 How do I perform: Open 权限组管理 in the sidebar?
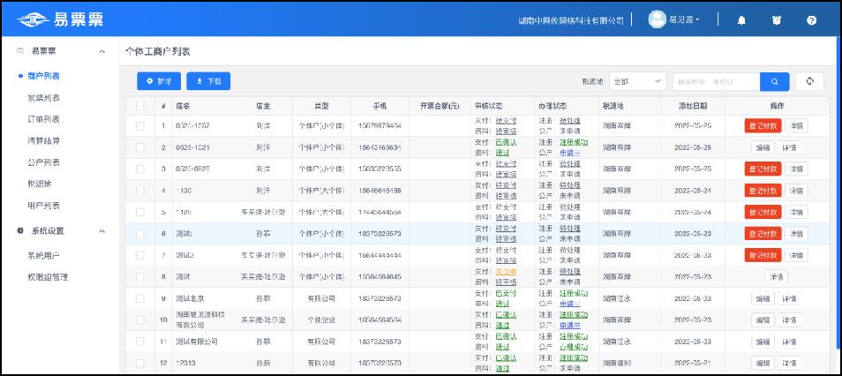(48, 277)
